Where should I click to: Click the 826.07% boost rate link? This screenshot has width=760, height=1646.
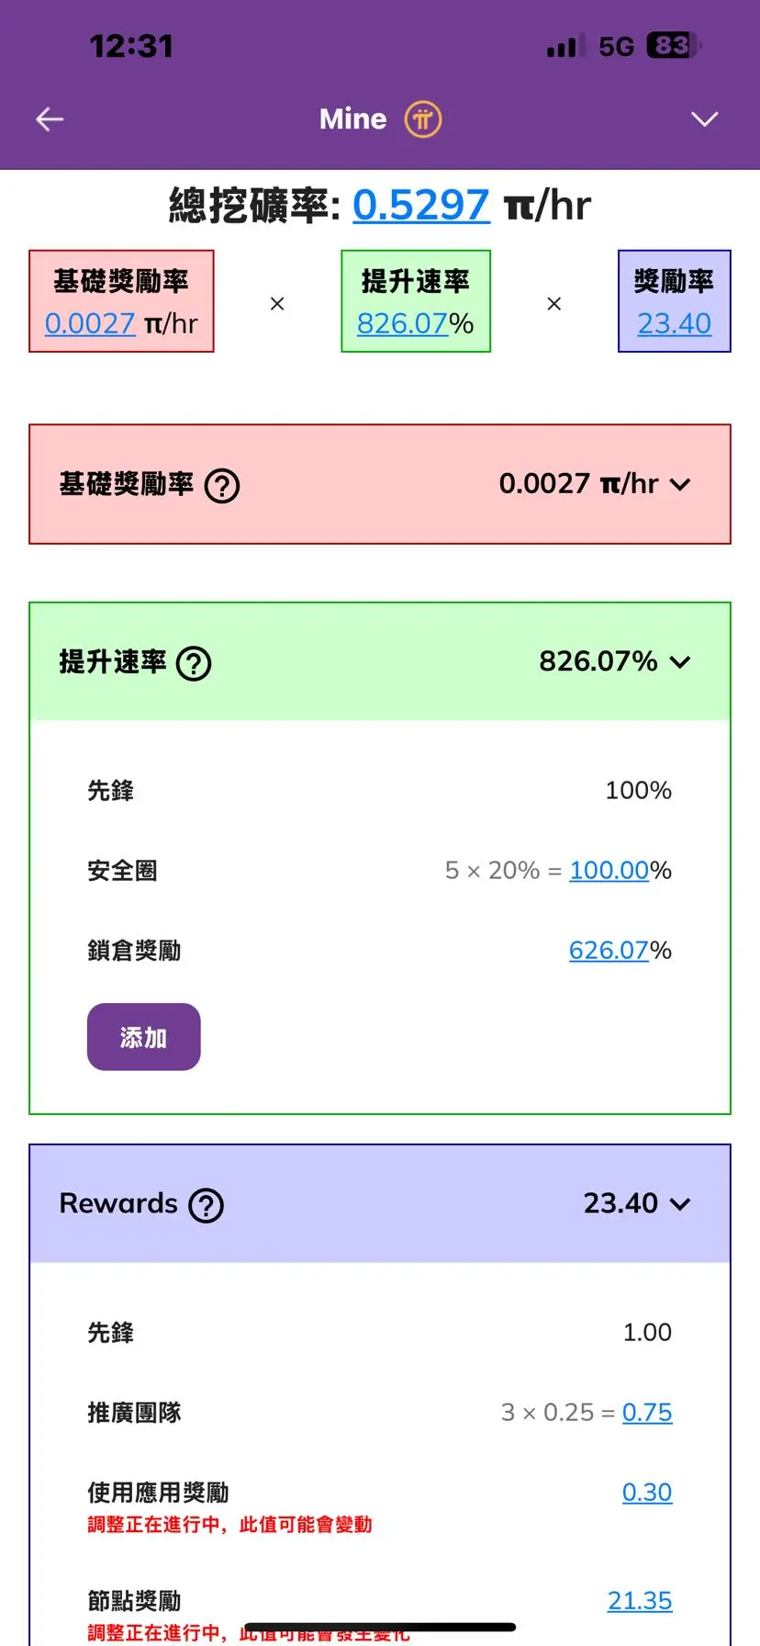tap(402, 323)
